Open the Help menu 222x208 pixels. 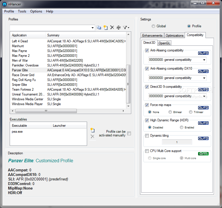tap(50, 11)
